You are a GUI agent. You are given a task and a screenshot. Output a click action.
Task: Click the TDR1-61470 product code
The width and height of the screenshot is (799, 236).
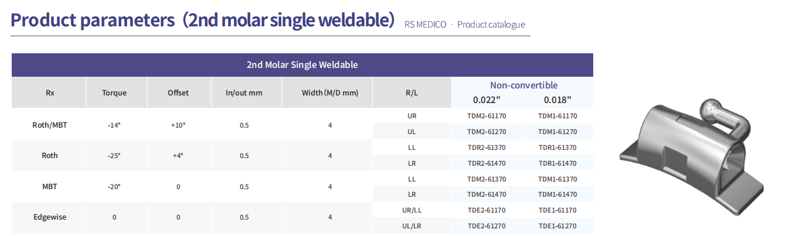coord(557,163)
